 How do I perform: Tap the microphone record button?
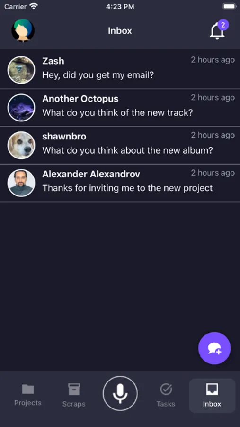[120, 393]
